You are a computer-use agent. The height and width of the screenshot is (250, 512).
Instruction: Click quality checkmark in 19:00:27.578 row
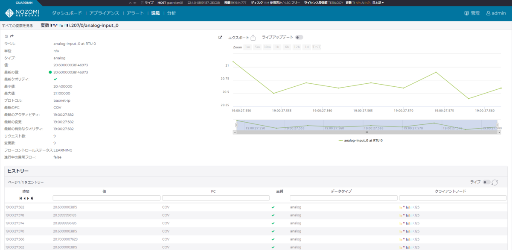point(273,215)
